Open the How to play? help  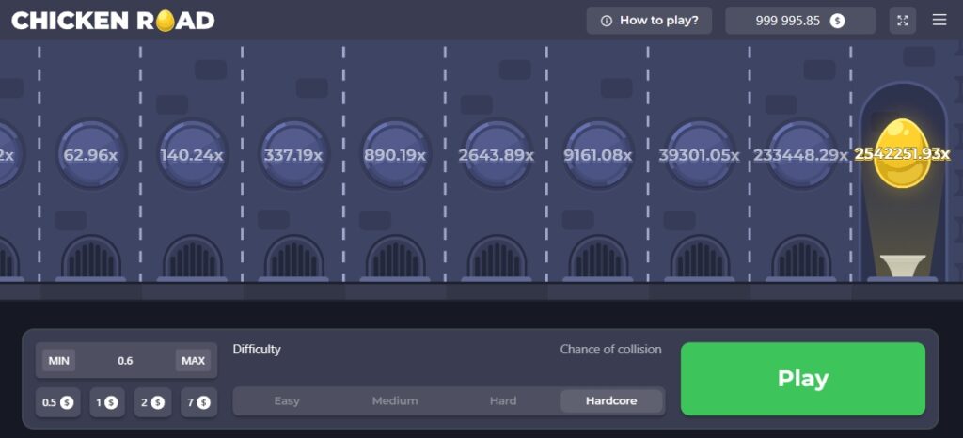click(x=649, y=21)
